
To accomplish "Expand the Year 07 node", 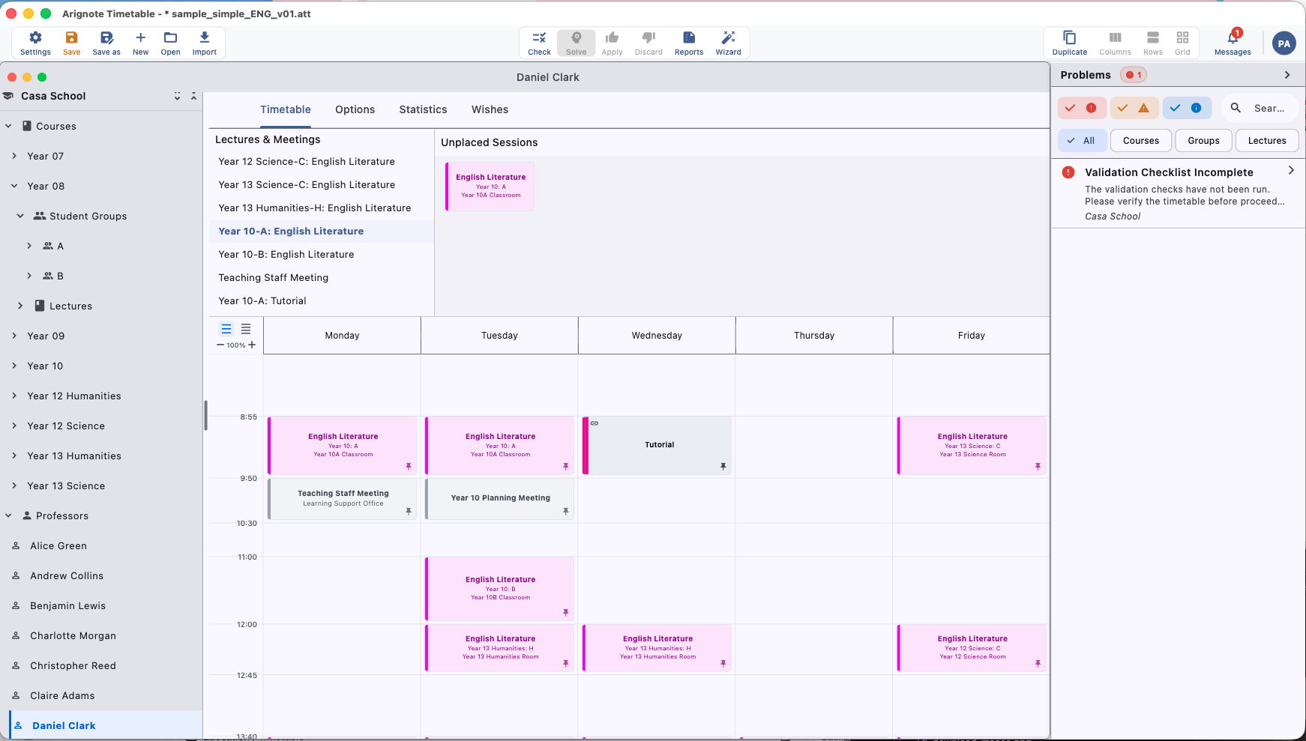I will pyautogui.click(x=14, y=156).
